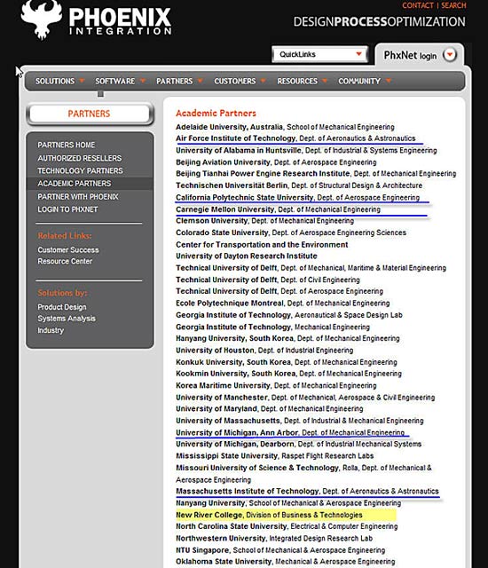Click Center for Transportation and the Environment
The width and height of the screenshot is (488, 568).
coord(262,245)
